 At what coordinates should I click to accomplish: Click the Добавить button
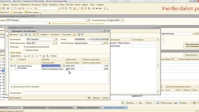coord(16,56)
